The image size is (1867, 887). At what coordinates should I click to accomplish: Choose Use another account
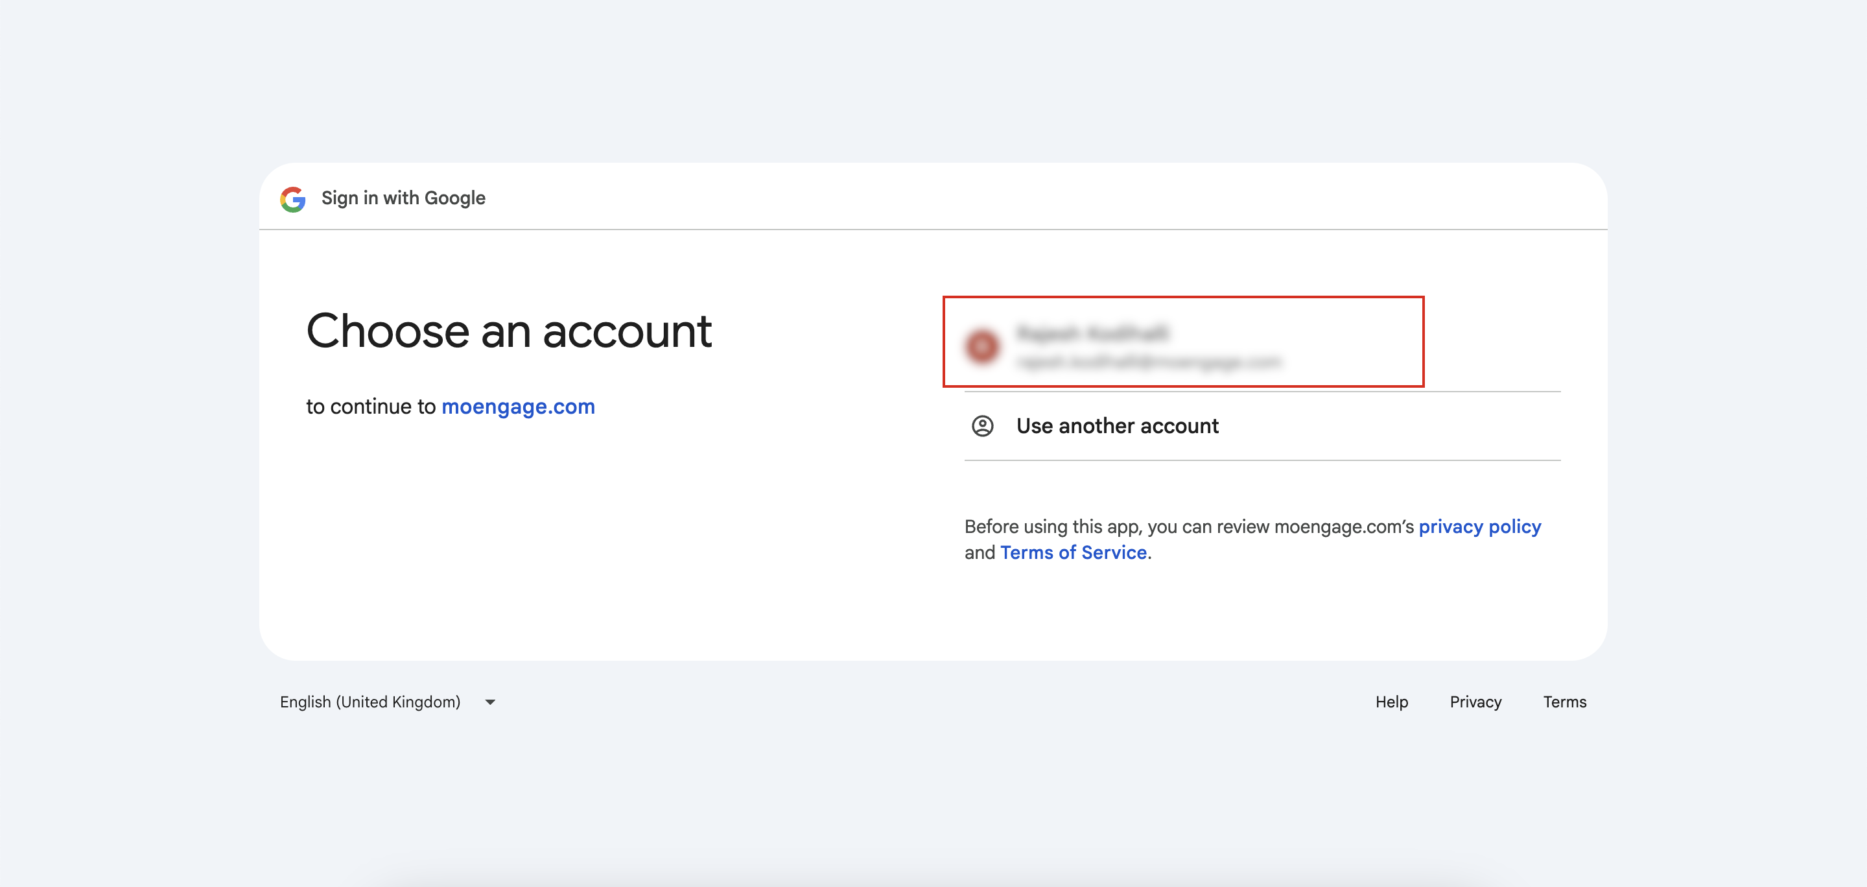tap(1262, 426)
